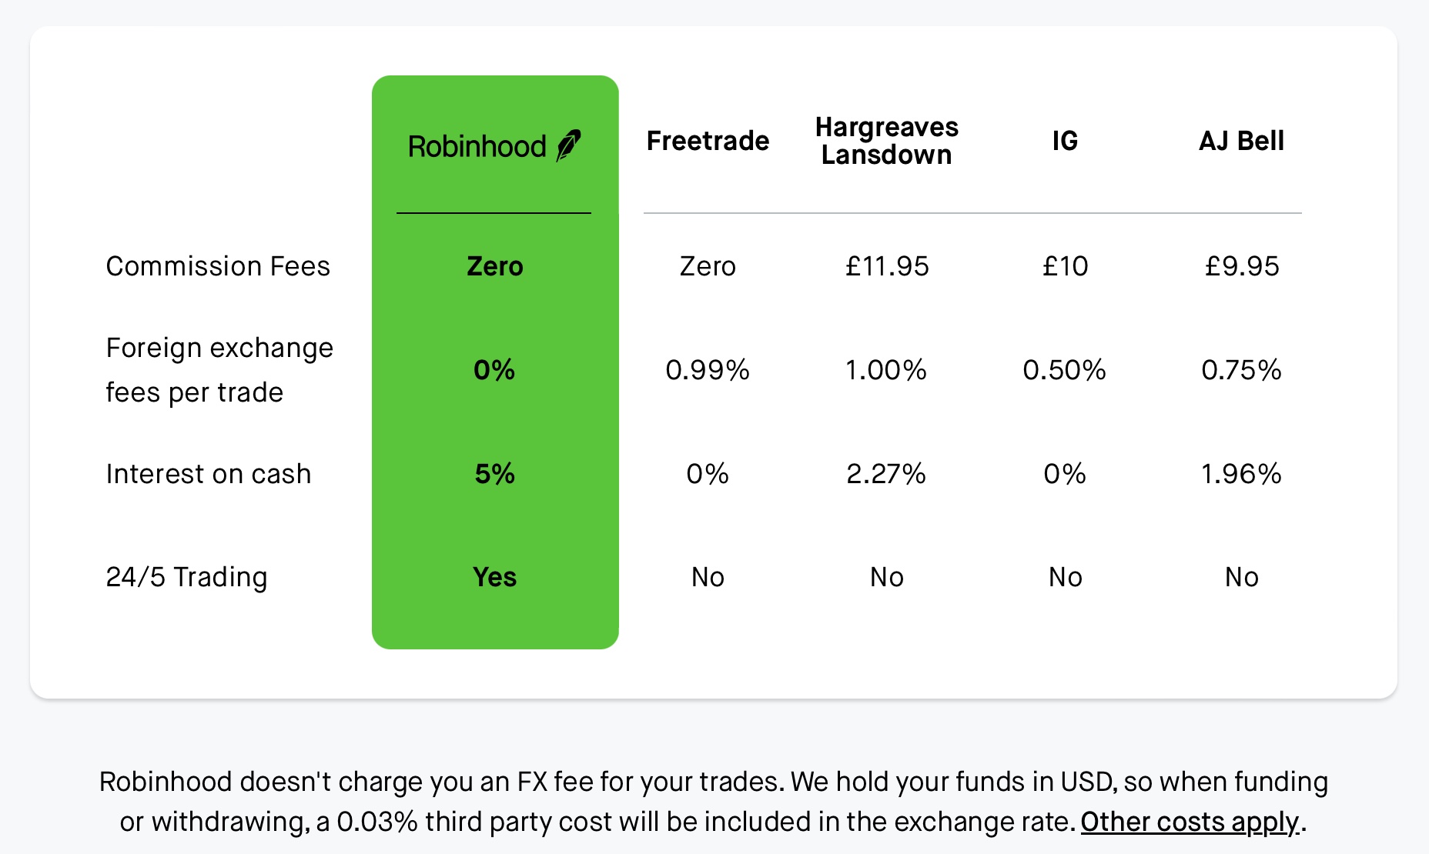Click Robinhood's bold Zero commission cell

click(495, 266)
